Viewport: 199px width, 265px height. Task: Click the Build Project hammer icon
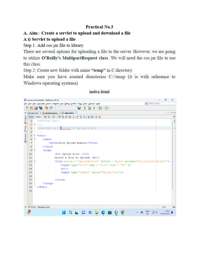tap(85, 108)
